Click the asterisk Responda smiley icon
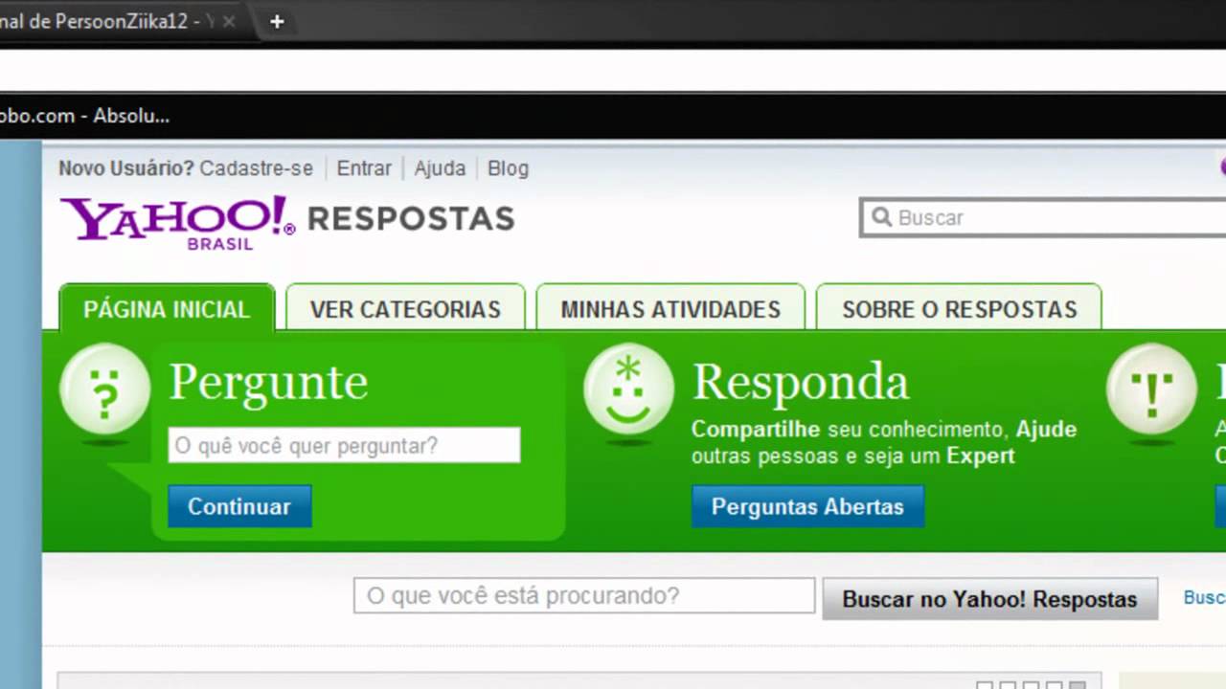 [x=628, y=390]
